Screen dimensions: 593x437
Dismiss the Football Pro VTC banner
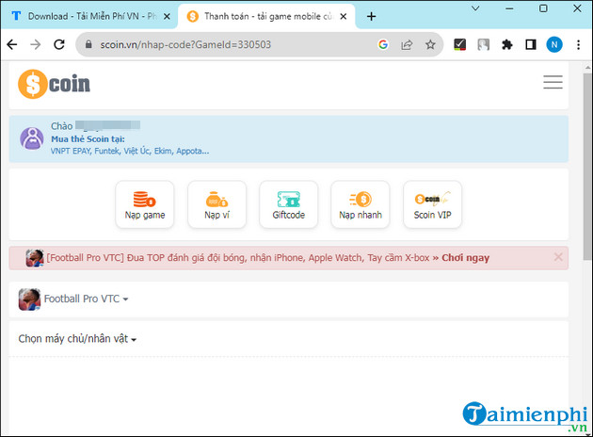coord(558,256)
